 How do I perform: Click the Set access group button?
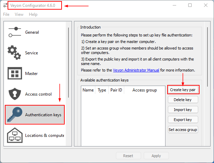(183, 130)
